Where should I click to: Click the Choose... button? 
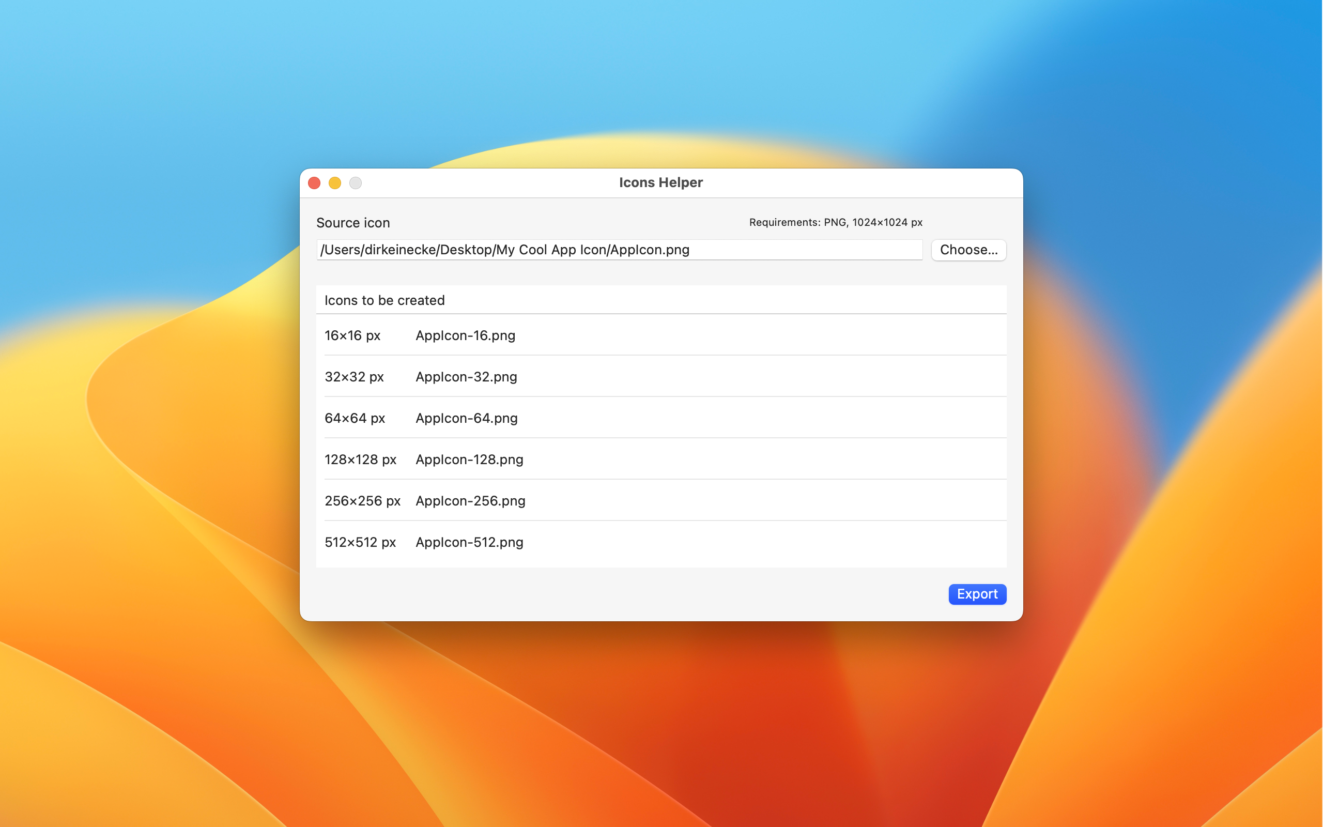point(969,250)
